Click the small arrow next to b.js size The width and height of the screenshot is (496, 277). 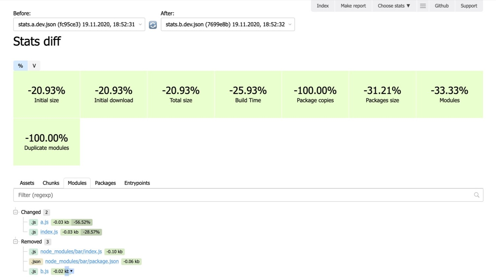pos(71,271)
